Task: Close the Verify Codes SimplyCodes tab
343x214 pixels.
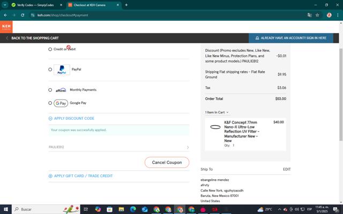Action: (x=61, y=5)
